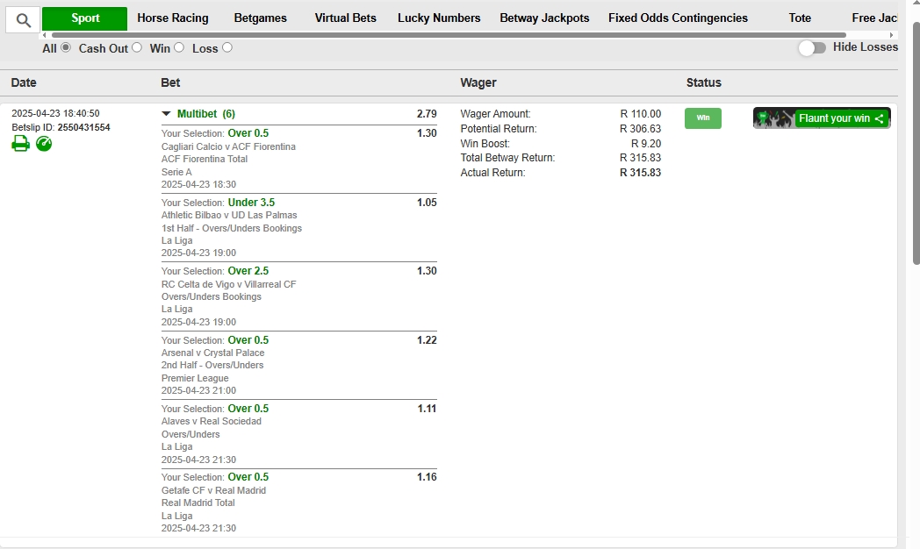Open the Betgames tab

pyautogui.click(x=260, y=18)
